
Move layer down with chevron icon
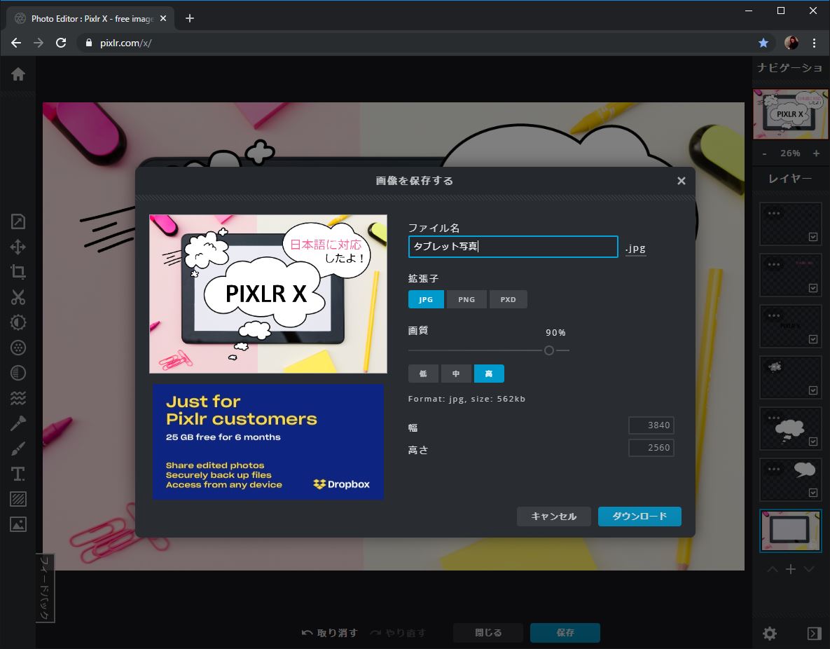click(x=809, y=570)
